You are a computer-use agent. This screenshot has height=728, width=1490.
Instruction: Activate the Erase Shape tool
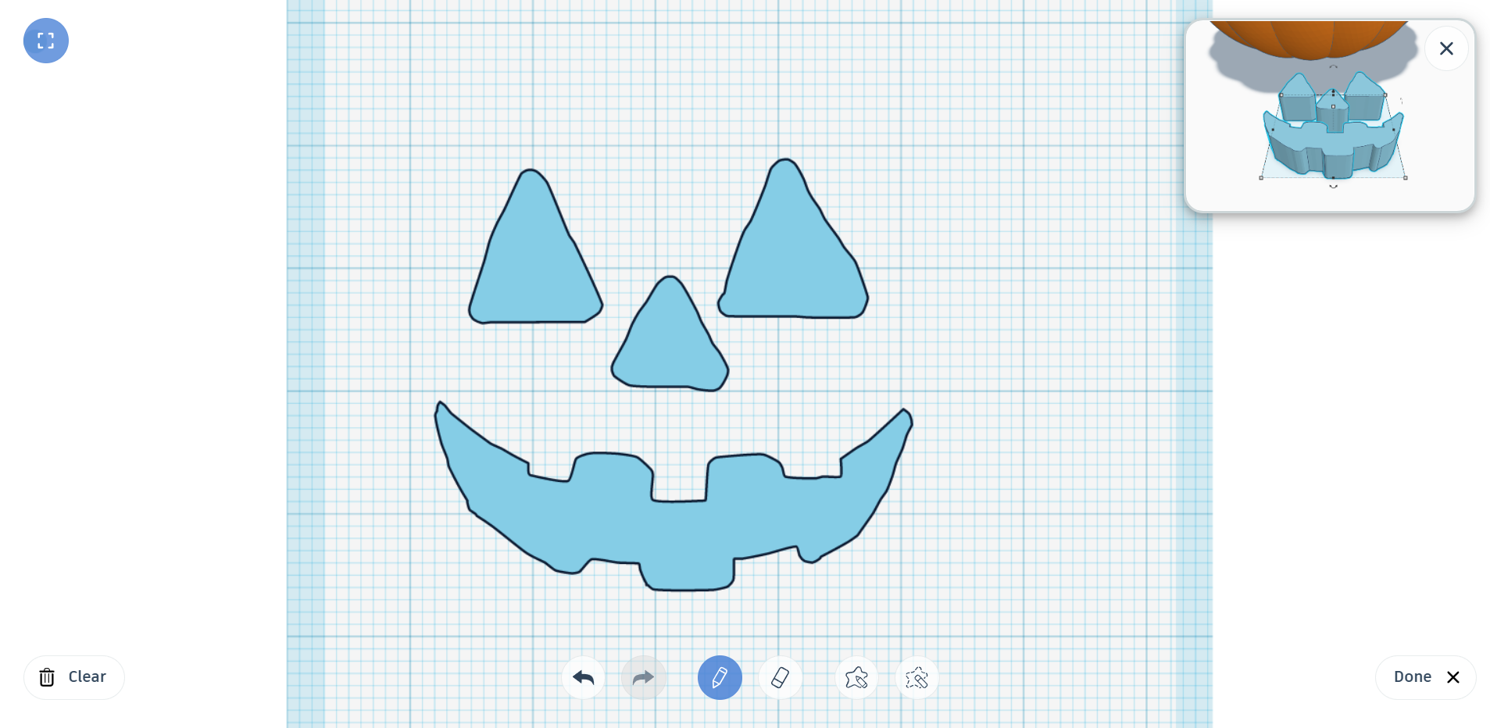pos(916,677)
